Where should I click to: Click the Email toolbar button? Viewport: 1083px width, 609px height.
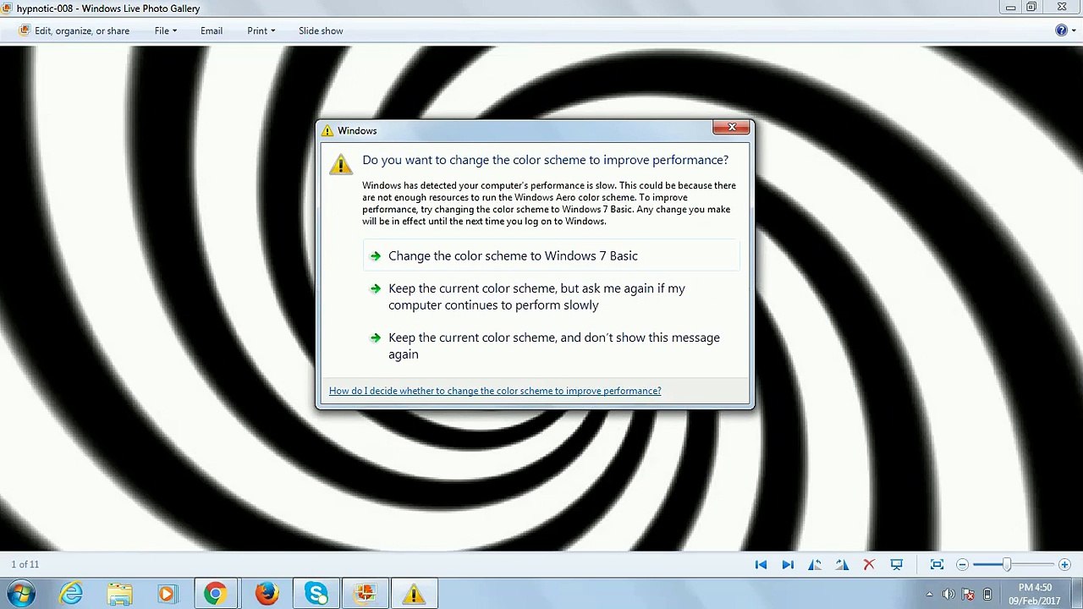pyautogui.click(x=212, y=30)
